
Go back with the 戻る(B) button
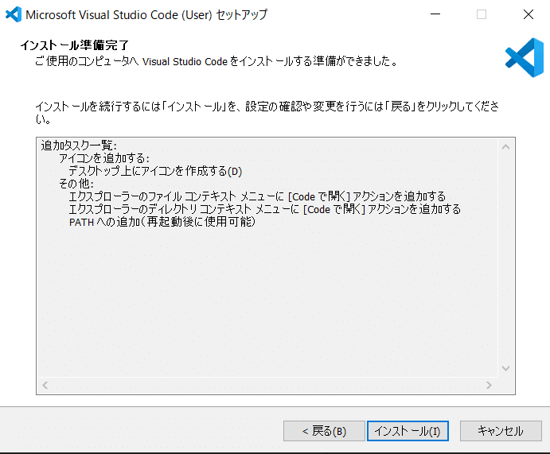(324, 431)
